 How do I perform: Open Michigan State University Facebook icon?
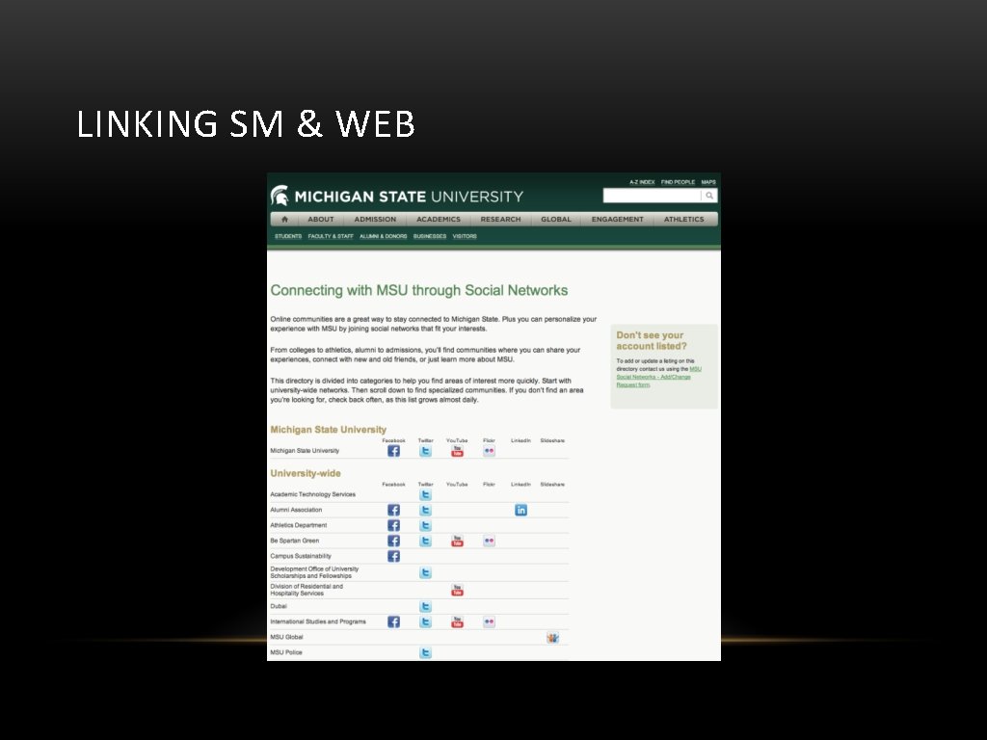click(x=393, y=451)
